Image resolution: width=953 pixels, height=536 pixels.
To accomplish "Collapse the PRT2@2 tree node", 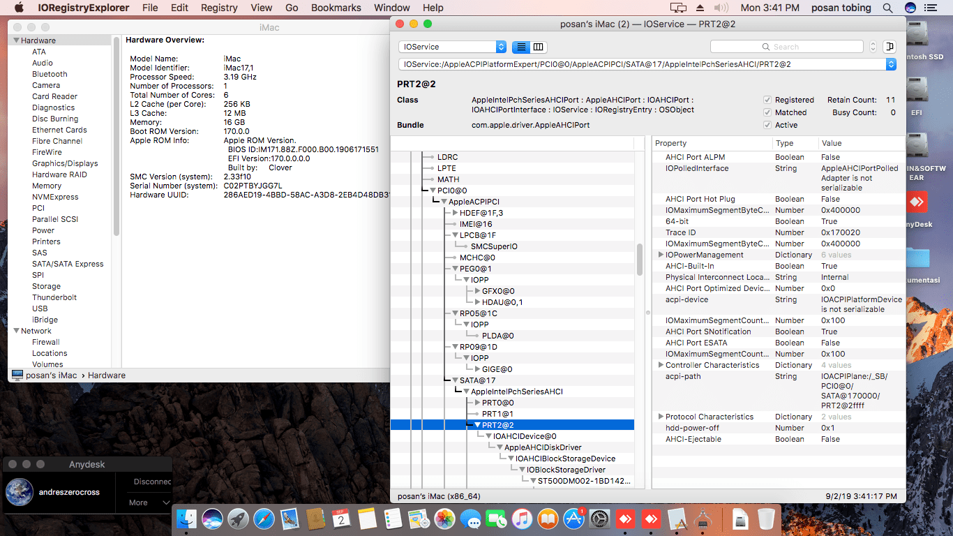I will coord(477,425).
